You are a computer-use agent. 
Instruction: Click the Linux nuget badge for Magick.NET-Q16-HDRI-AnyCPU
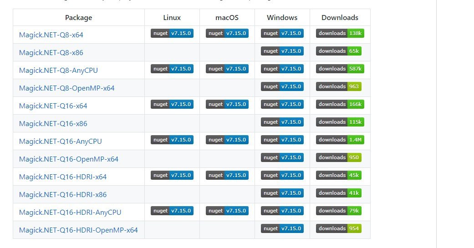tap(172, 211)
